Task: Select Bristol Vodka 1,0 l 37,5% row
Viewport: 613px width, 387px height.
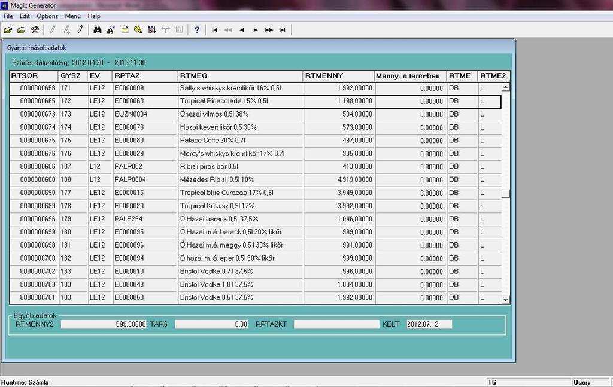Action: (x=255, y=284)
